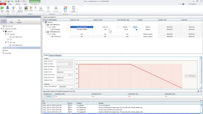Screen dimensions: 203x114
Task: Click the pin icon of cards/ports panel
Action: click(201, 91)
